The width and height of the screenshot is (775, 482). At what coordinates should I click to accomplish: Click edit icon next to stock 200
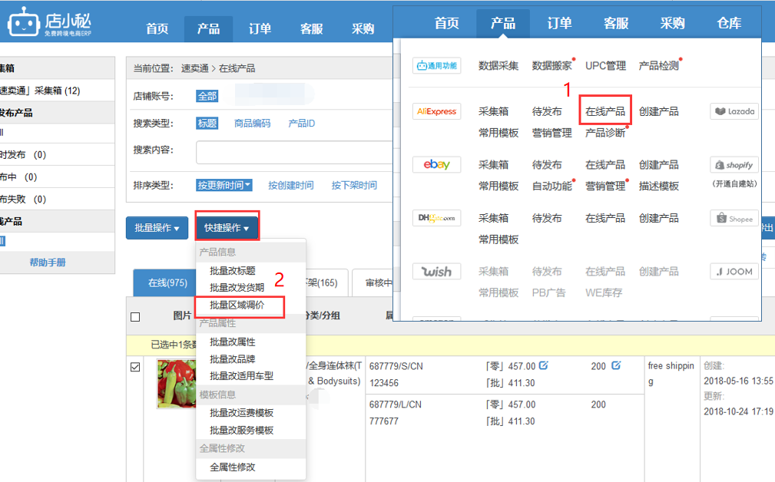click(616, 366)
